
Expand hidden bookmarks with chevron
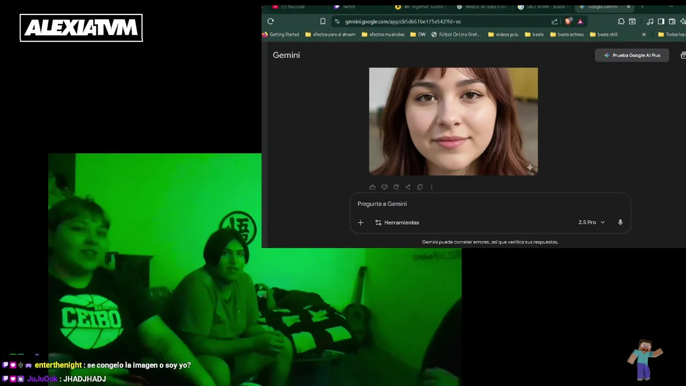point(644,34)
